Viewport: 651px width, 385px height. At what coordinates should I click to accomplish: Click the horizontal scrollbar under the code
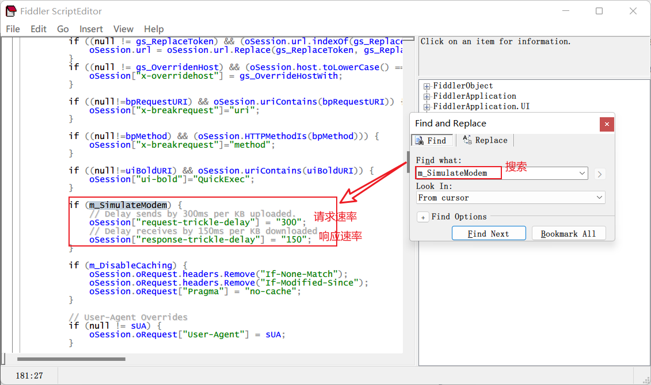71,359
